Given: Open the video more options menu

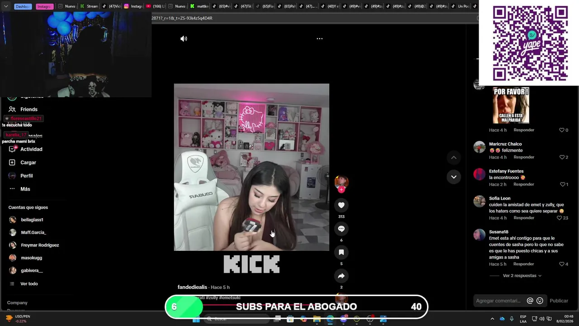Looking at the screenshot, I should [x=319, y=39].
